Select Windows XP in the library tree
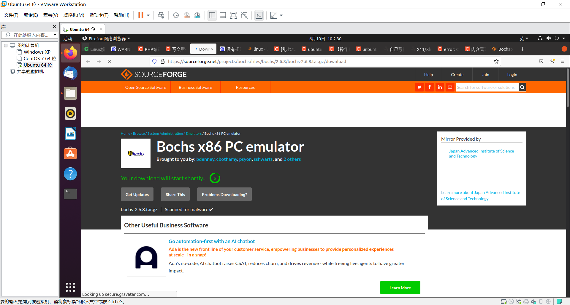This screenshot has height=305, width=570. 37,52
